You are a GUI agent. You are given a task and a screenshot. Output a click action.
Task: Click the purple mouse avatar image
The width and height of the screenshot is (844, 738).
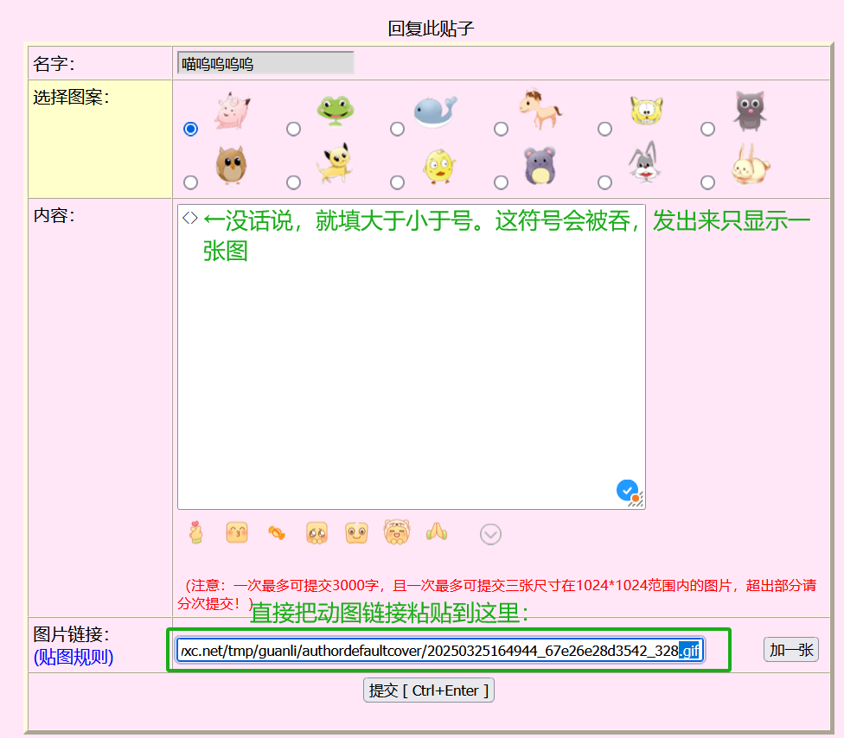(540, 166)
